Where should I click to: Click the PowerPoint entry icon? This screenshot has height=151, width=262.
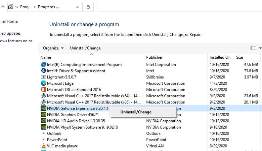coord(44,139)
